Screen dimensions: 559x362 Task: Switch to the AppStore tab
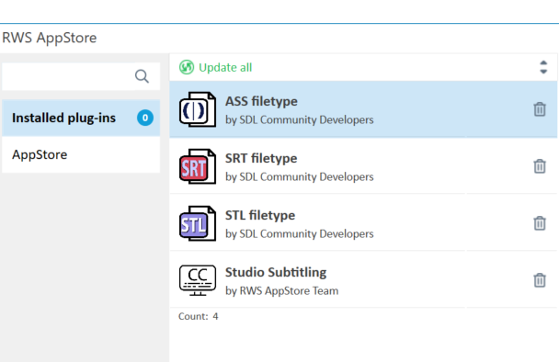click(x=81, y=154)
